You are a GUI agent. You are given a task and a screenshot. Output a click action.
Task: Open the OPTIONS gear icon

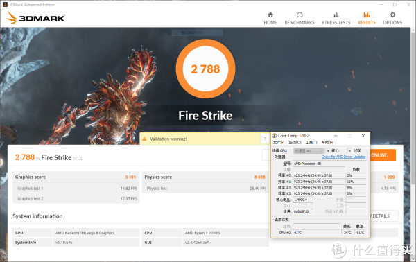tap(392, 15)
